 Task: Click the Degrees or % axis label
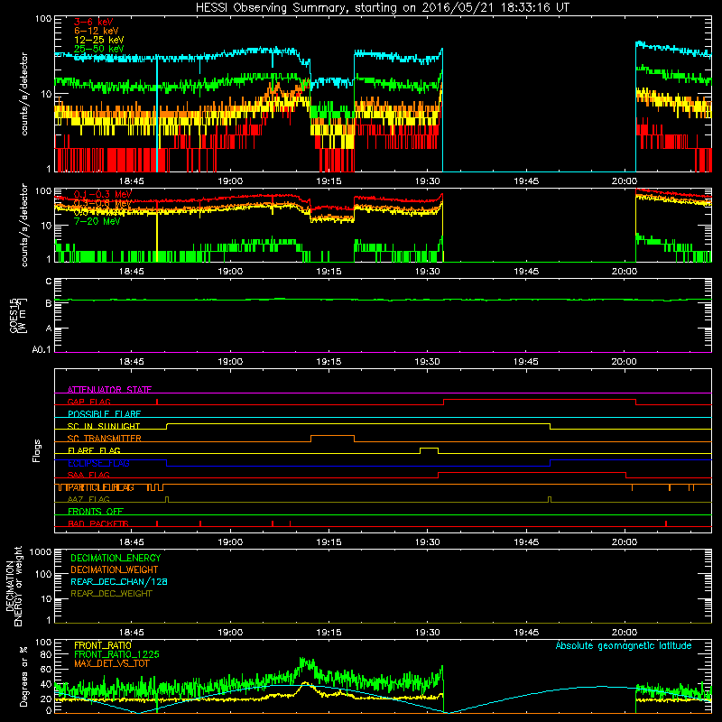pyautogui.click(x=23, y=676)
